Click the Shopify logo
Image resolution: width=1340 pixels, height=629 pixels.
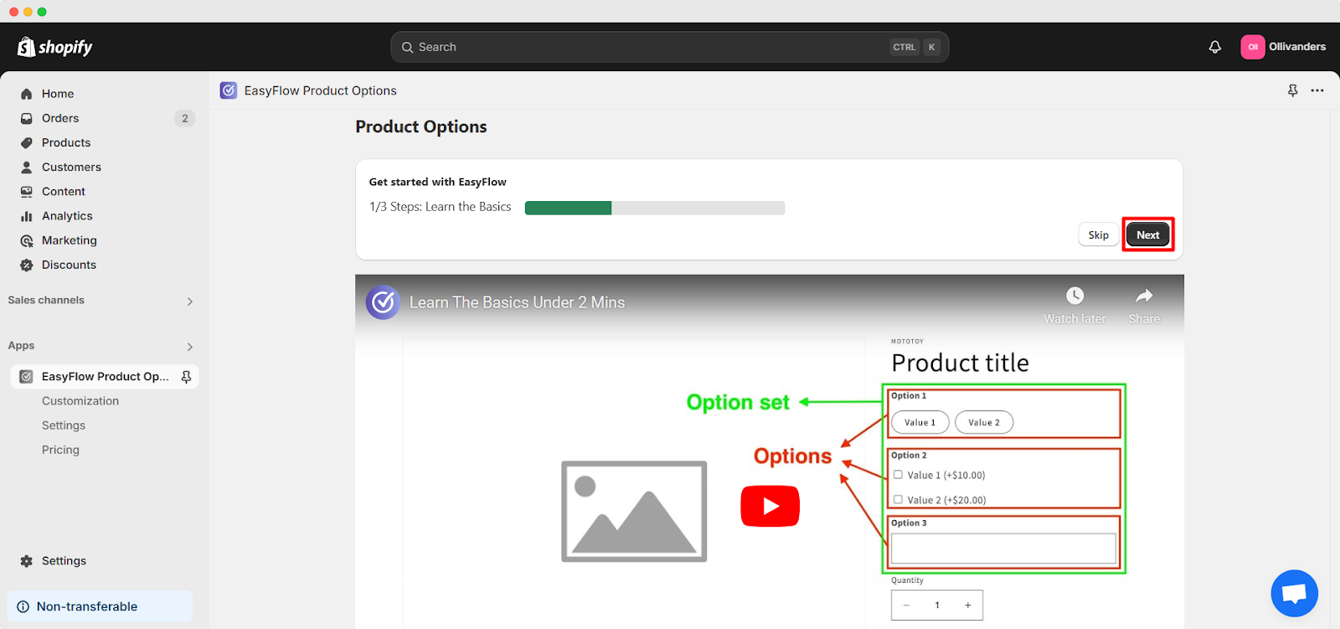pyautogui.click(x=54, y=47)
